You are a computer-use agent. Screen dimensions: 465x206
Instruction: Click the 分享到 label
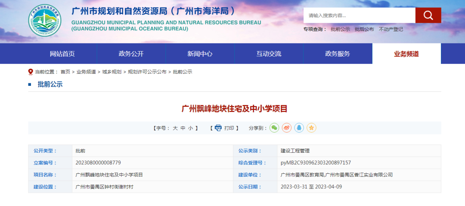258,128
